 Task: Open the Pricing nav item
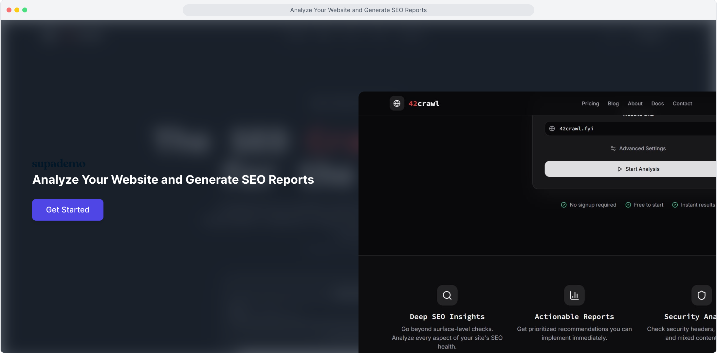(590, 104)
